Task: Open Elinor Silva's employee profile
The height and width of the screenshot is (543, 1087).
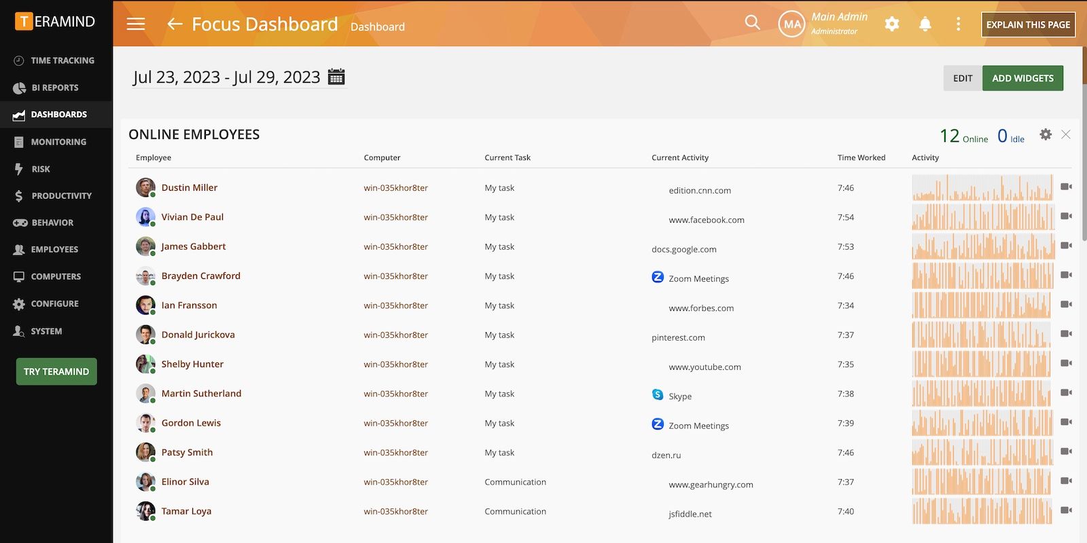Action: 185,481
